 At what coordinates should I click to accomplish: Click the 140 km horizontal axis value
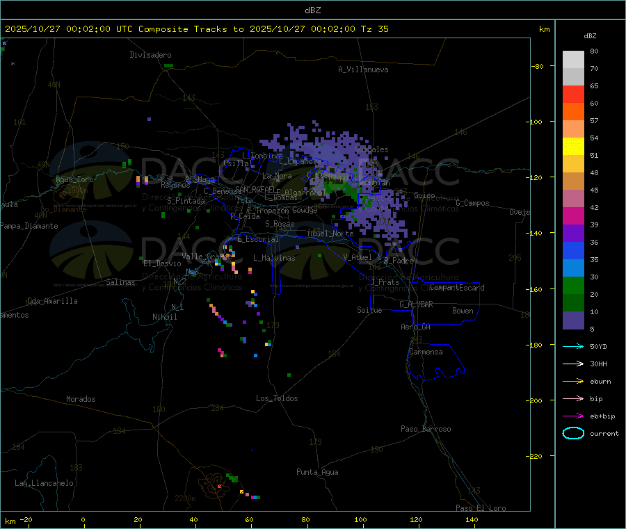click(x=472, y=519)
